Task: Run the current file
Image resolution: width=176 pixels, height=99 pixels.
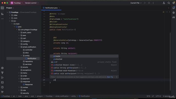Action: (x=145, y=3)
